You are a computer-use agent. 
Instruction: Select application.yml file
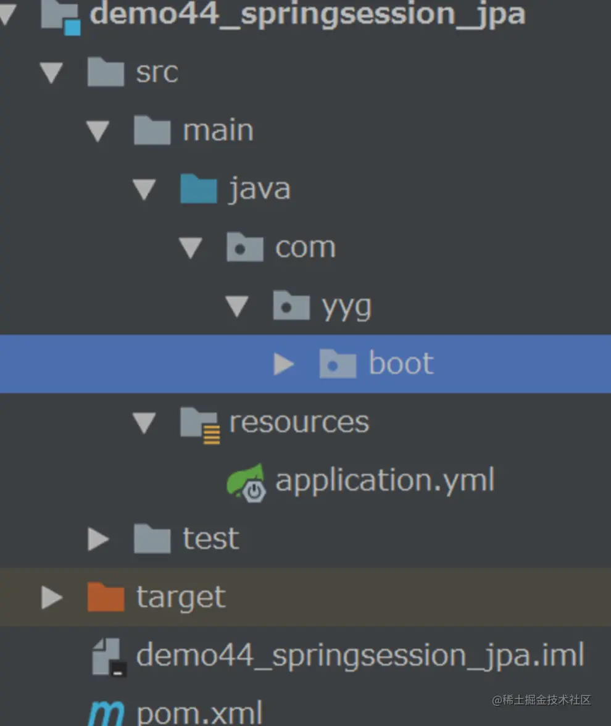385,480
